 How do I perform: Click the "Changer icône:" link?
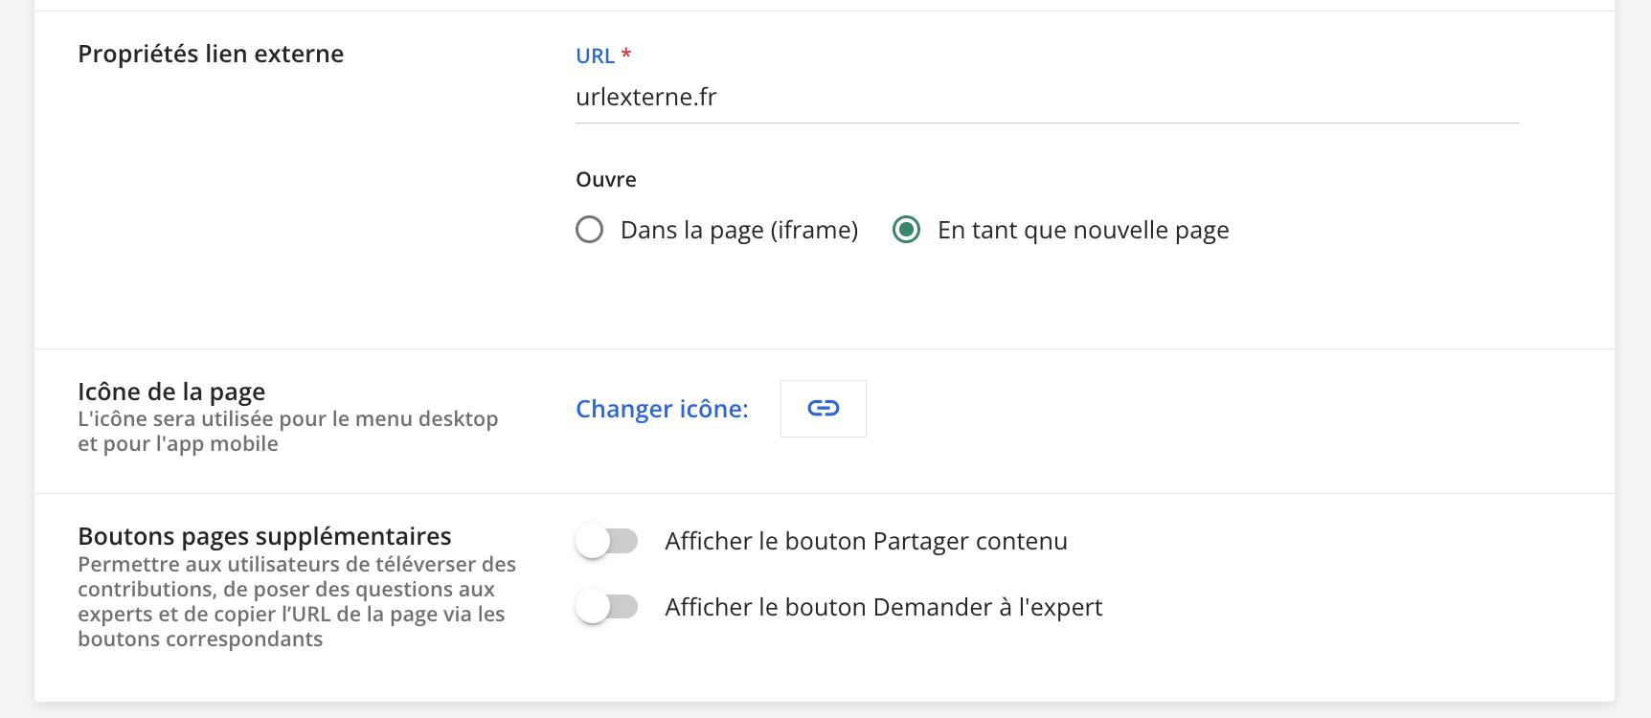click(662, 409)
